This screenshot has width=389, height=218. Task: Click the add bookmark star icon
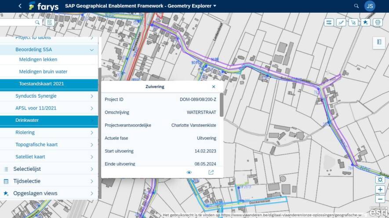(x=365, y=22)
